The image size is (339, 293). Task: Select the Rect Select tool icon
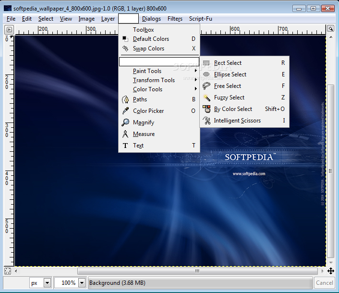click(206, 63)
